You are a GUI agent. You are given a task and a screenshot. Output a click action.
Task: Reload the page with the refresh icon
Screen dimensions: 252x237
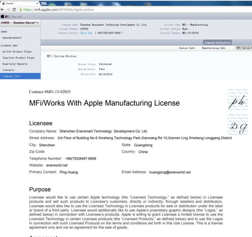tap(14, 9)
